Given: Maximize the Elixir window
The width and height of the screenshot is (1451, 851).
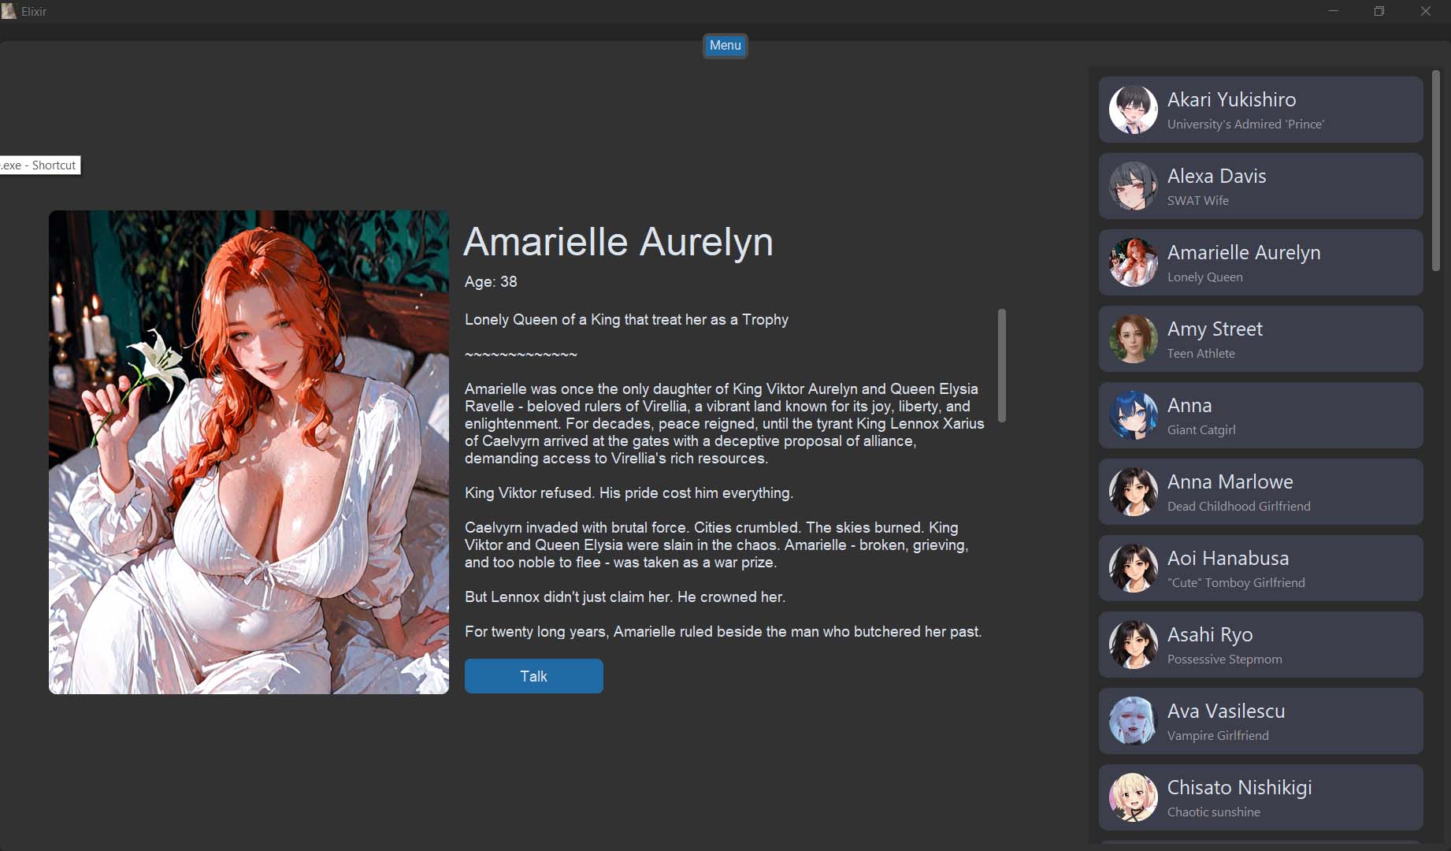Looking at the screenshot, I should point(1379,11).
